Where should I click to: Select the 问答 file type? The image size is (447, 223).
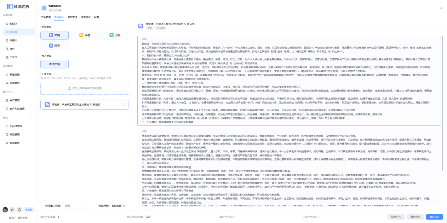click(85, 35)
